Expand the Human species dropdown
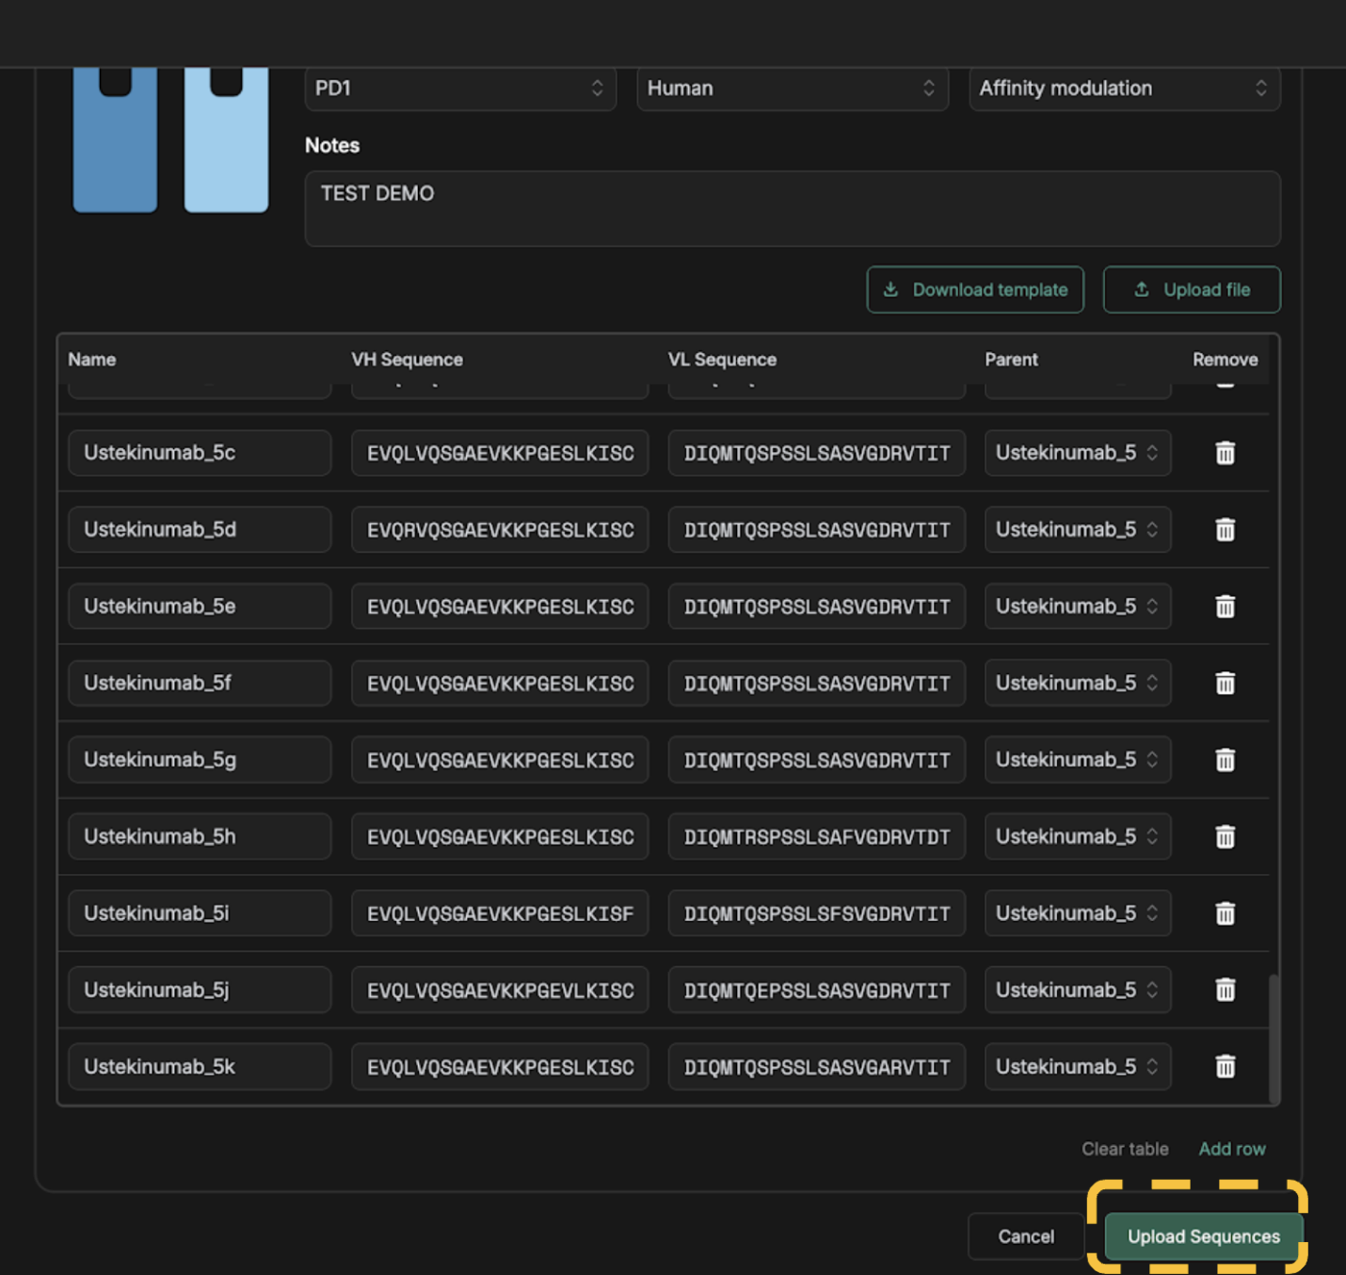The width and height of the screenshot is (1346, 1275). coord(792,89)
